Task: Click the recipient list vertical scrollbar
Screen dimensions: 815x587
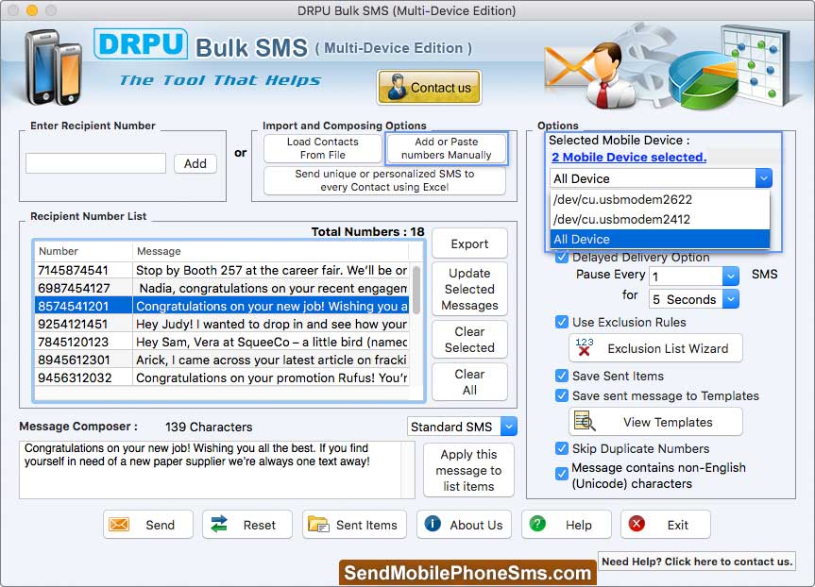Action: point(416,290)
